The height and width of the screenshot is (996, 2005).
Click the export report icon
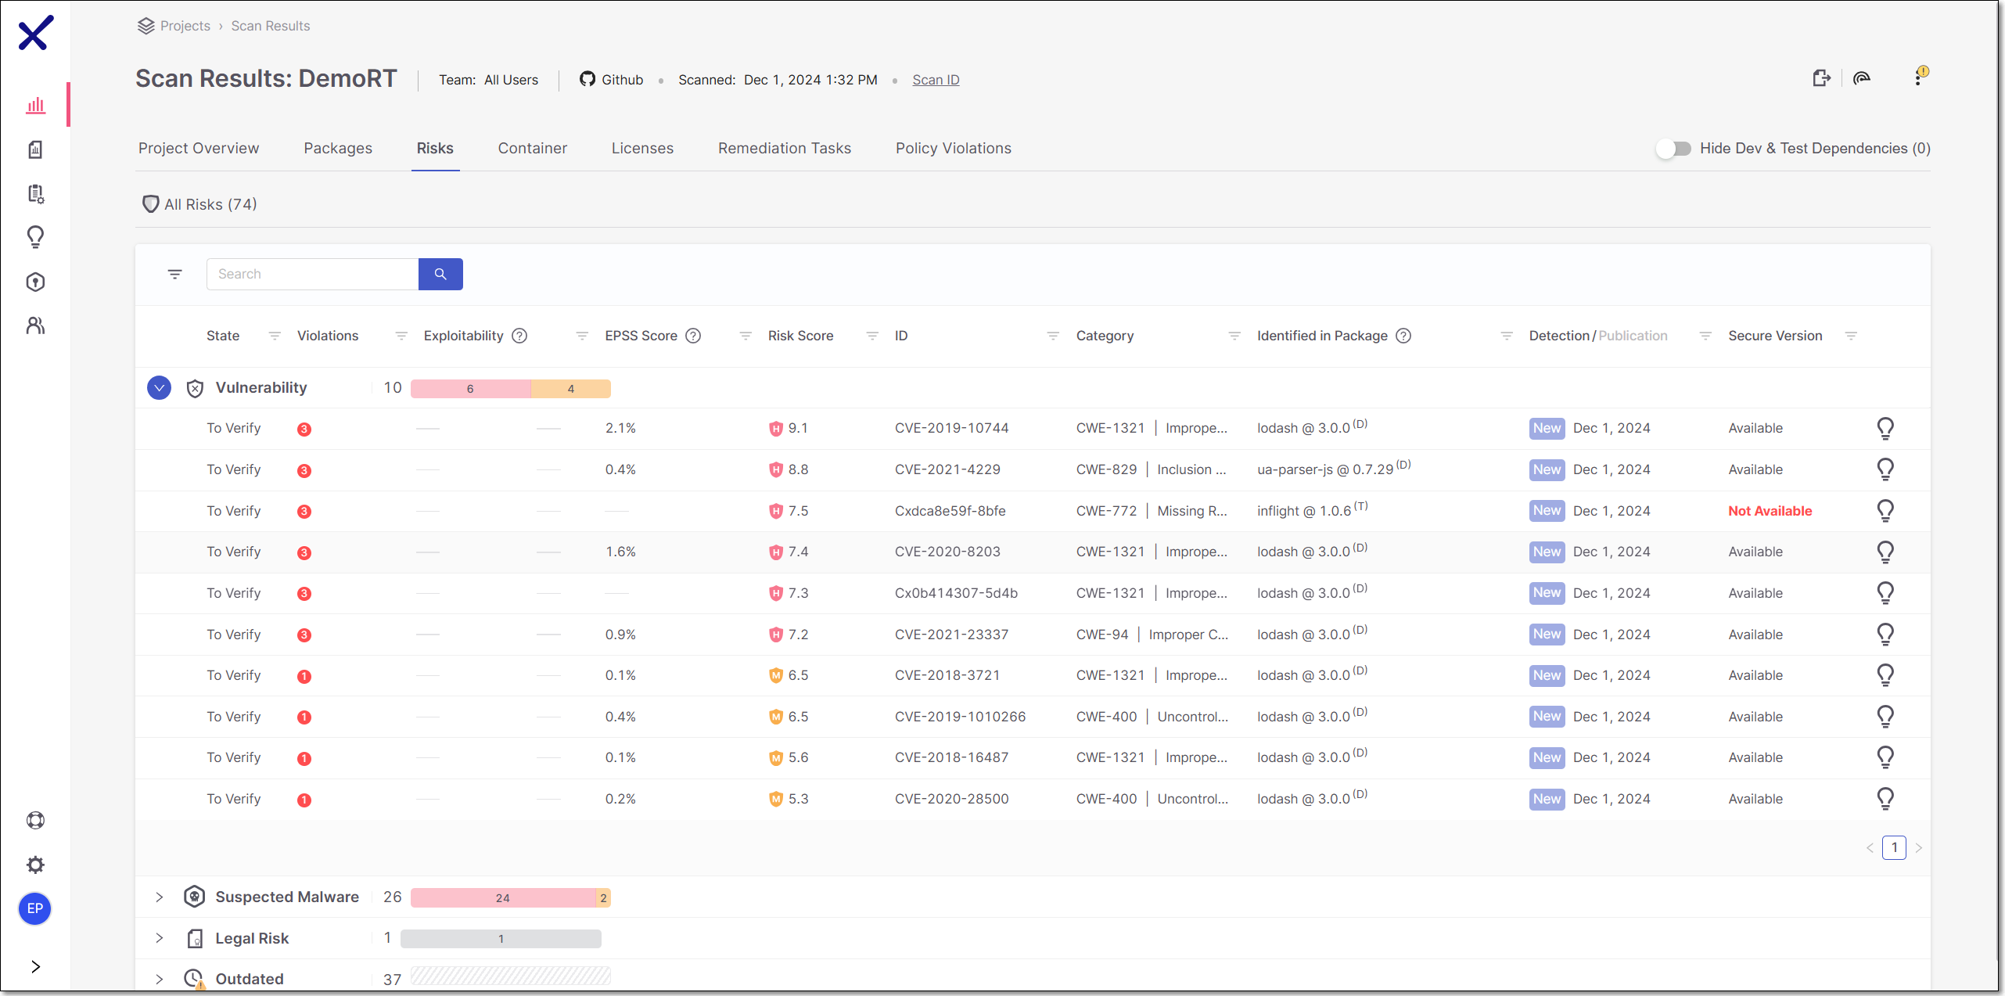tap(1821, 78)
